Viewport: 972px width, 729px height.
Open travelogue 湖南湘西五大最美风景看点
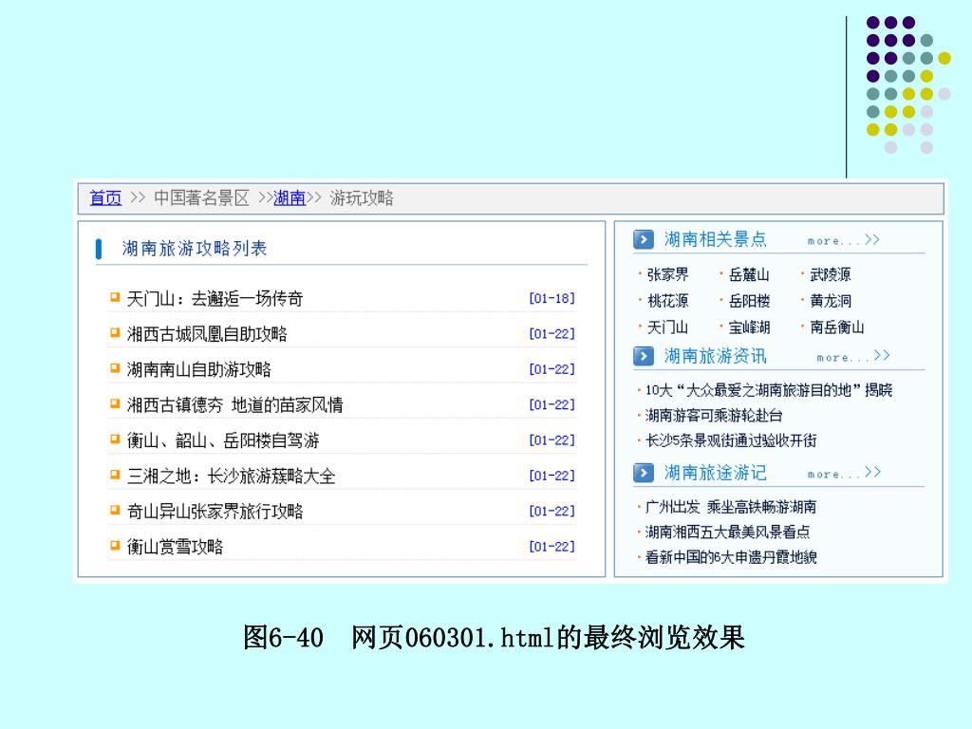click(x=727, y=532)
